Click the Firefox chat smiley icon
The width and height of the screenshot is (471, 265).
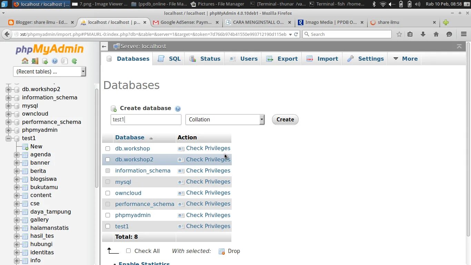point(449,34)
